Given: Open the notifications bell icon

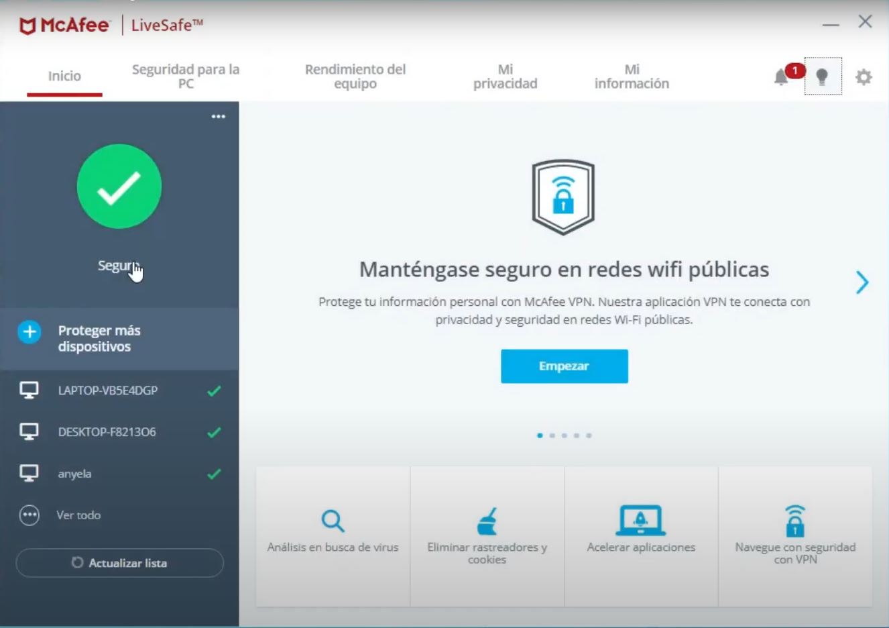Looking at the screenshot, I should click(x=781, y=77).
